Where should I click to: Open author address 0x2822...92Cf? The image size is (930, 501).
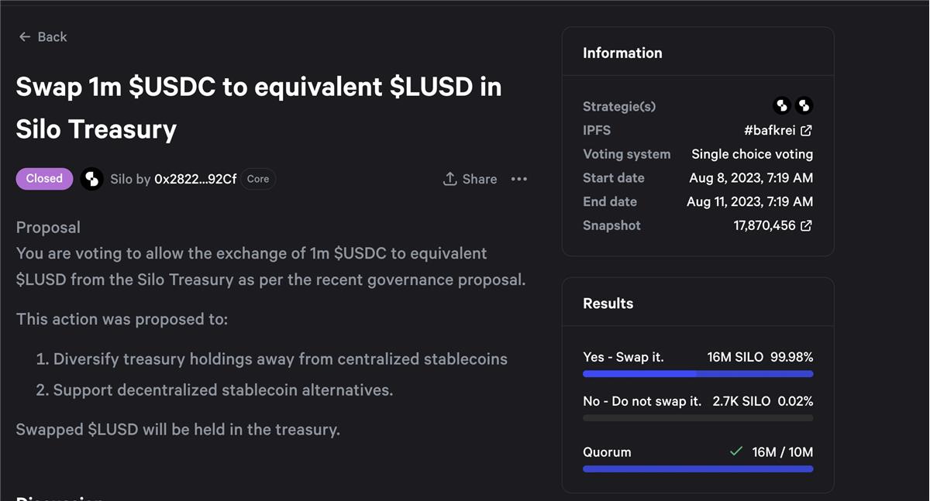(x=195, y=179)
